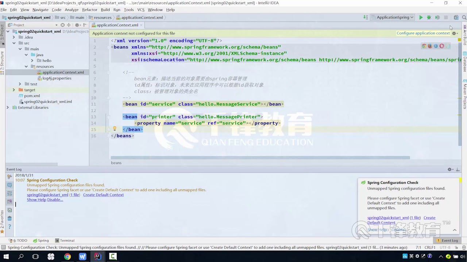Toggle scroll to end icon in Event Log

[9, 202]
